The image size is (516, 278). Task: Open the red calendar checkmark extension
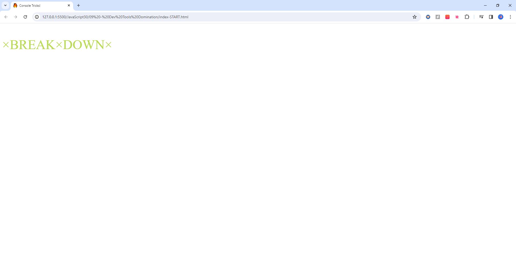pyautogui.click(x=447, y=17)
